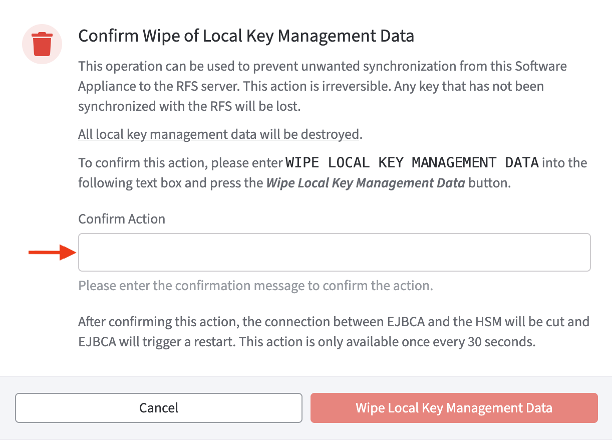Click the red arrow pointing at the text box
The image size is (612, 440).
[50, 252]
